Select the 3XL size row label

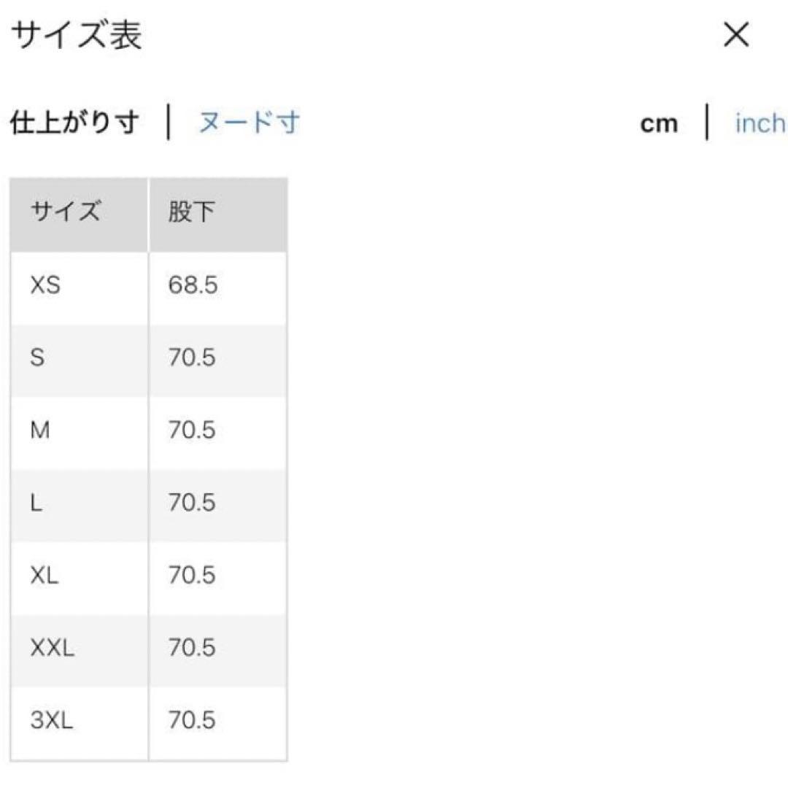(x=51, y=721)
